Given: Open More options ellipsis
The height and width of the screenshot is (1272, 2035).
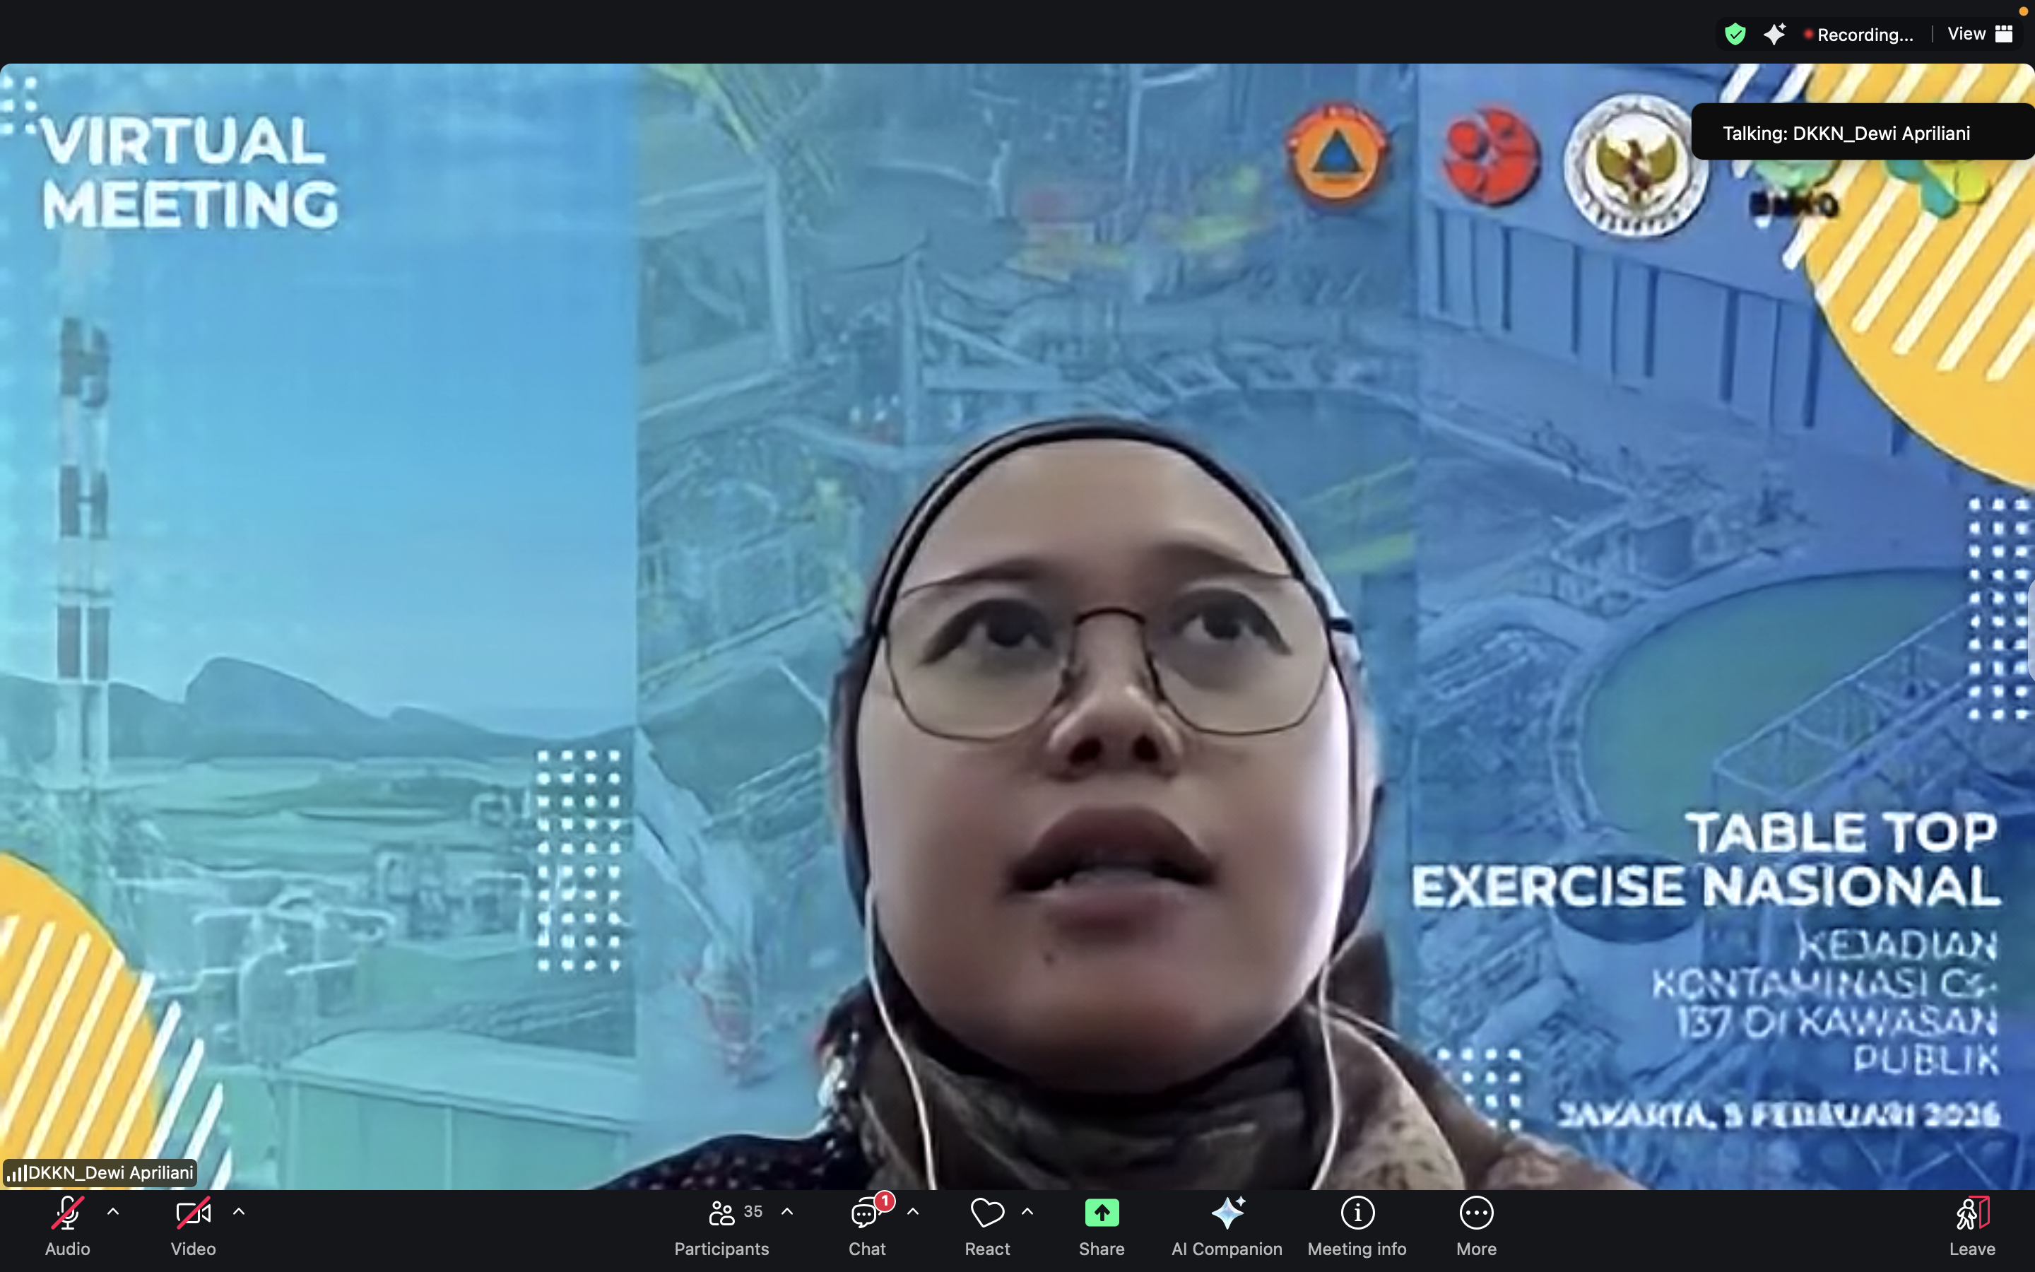Looking at the screenshot, I should pyautogui.click(x=1476, y=1213).
